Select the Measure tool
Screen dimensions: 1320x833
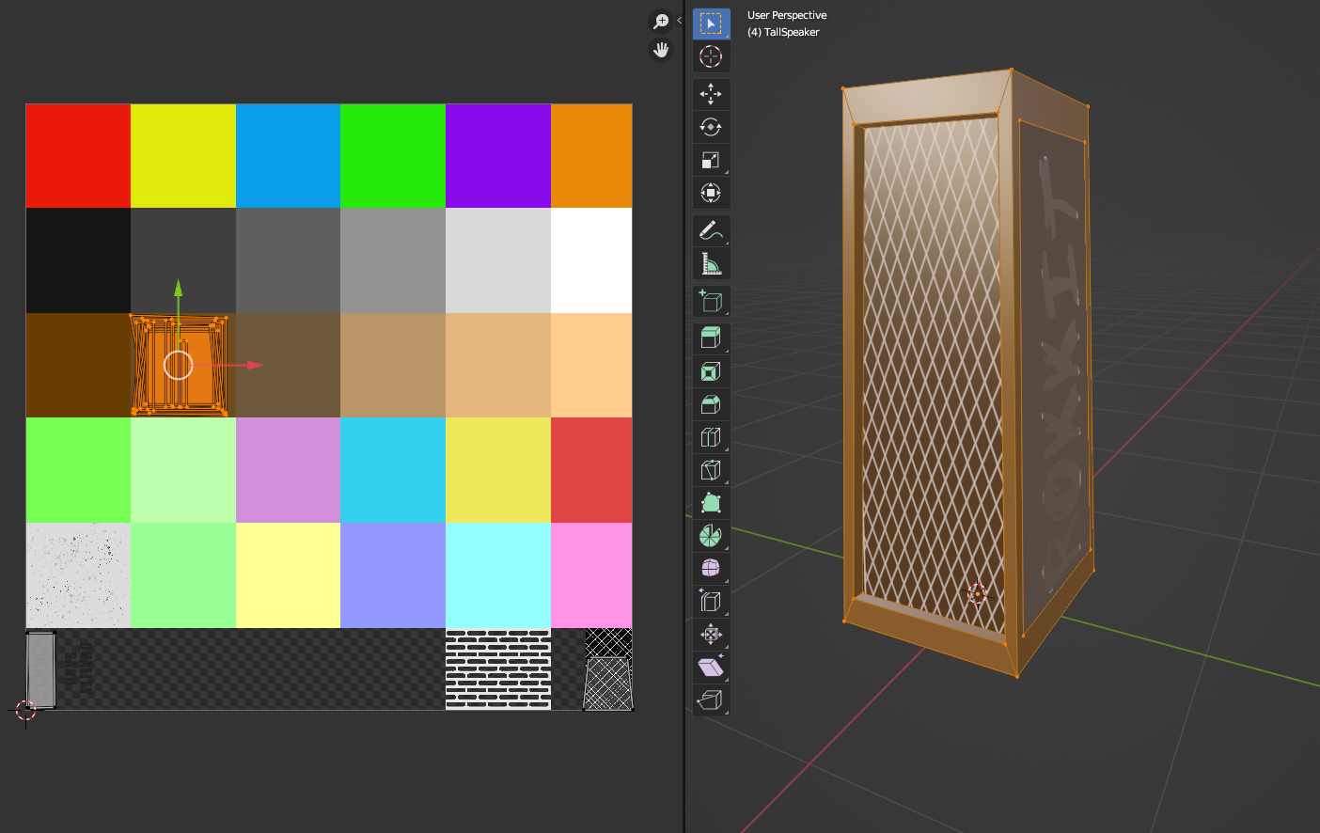click(711, 263)
